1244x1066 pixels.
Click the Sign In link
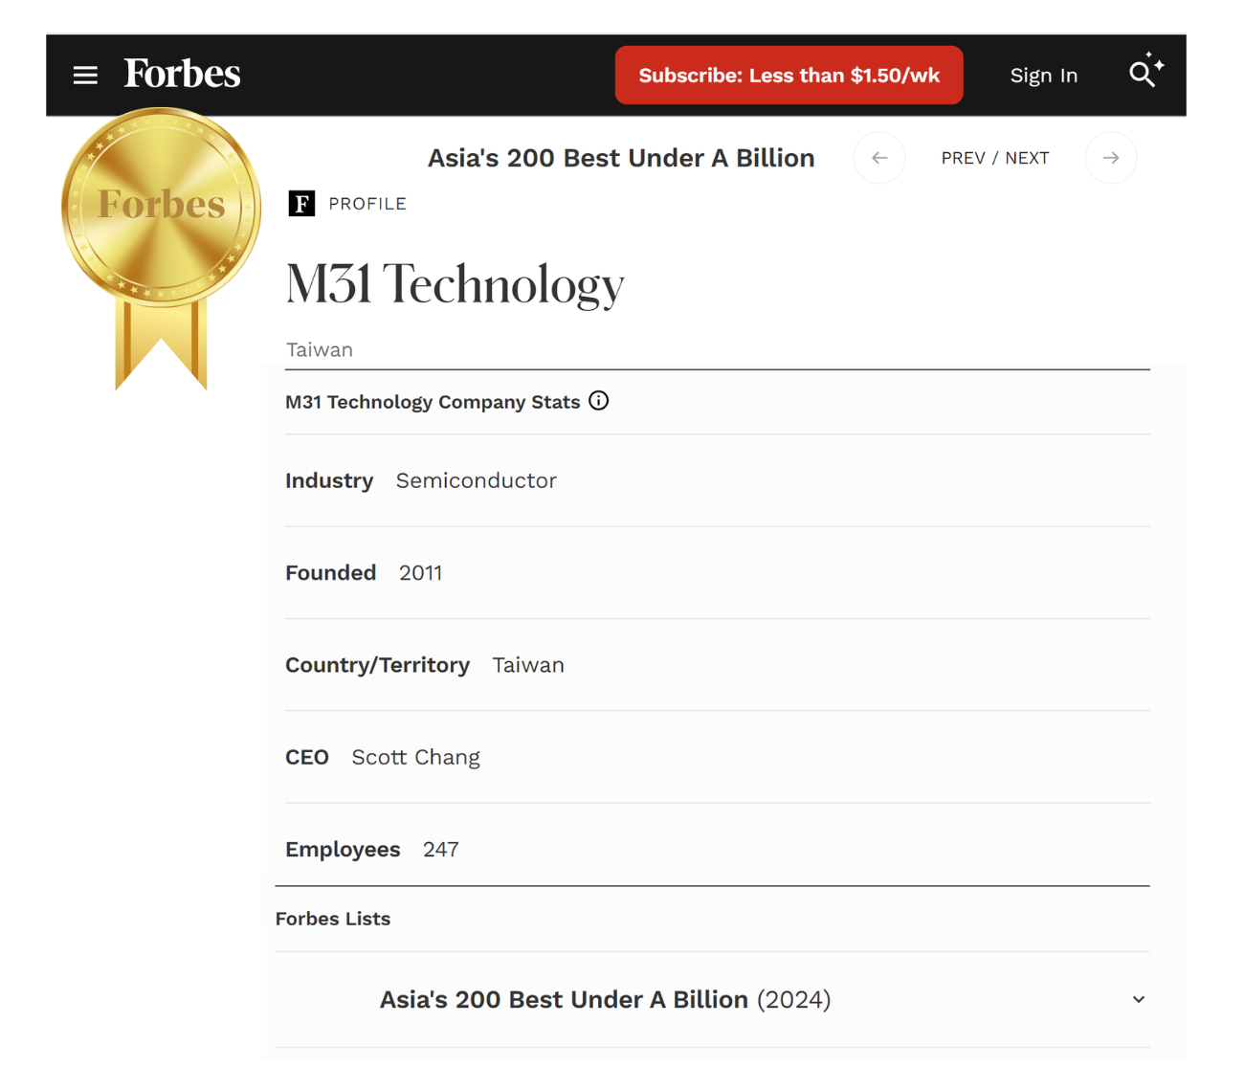point(1043,76)
